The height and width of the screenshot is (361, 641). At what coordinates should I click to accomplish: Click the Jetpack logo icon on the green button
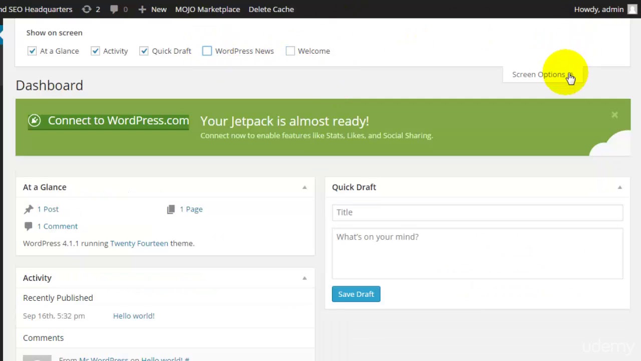(x=34, y=120)
